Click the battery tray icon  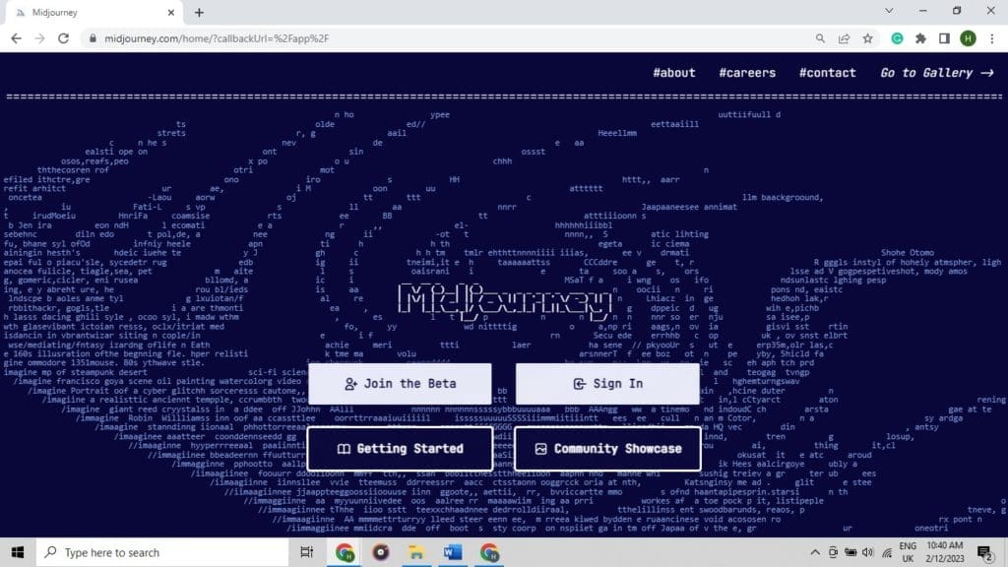850,552
